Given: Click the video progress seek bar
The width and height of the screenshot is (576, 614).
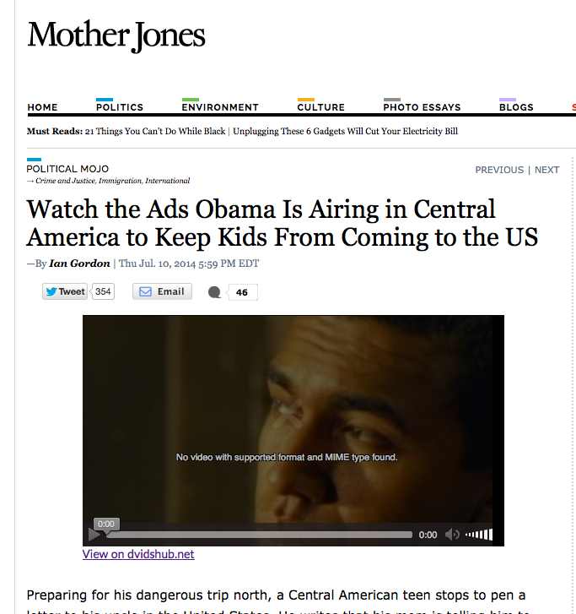Looking at the screenshot, I should coord(260,535).
